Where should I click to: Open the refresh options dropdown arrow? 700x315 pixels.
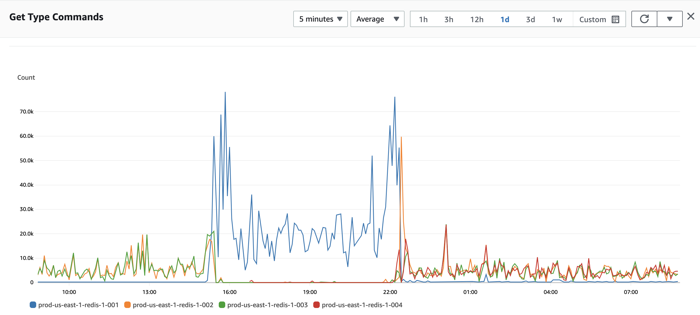(x=669, y=19)
